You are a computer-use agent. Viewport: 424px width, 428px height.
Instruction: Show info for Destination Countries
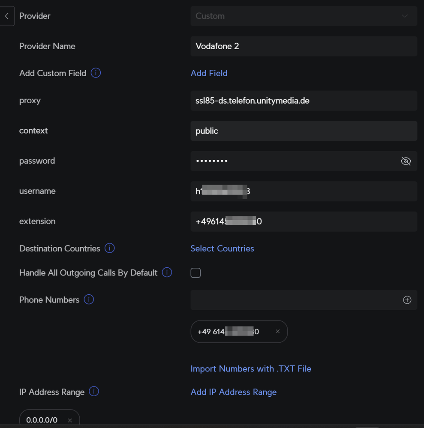[x=110, y=248]
